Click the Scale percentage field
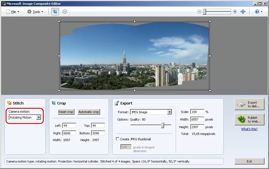This screenshot has height=169, width=269. pyautogui.click(x=197, y=112)
